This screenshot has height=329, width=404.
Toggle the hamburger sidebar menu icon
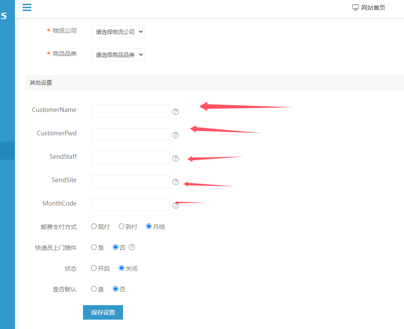(x=27, y=7)
